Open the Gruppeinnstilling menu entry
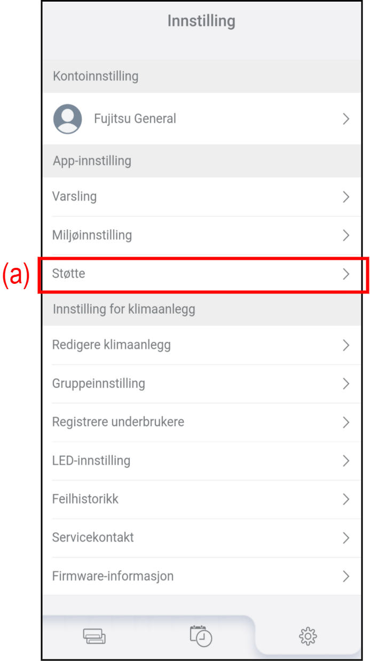370x661 pixels. pyautogui.click(x=99, y=383)
